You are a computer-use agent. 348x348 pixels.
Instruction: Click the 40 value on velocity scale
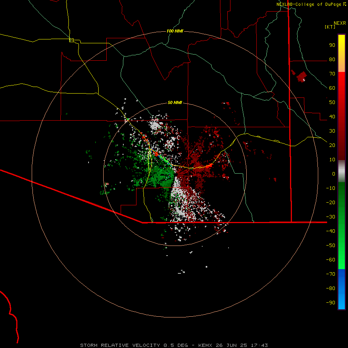point(332,116)
